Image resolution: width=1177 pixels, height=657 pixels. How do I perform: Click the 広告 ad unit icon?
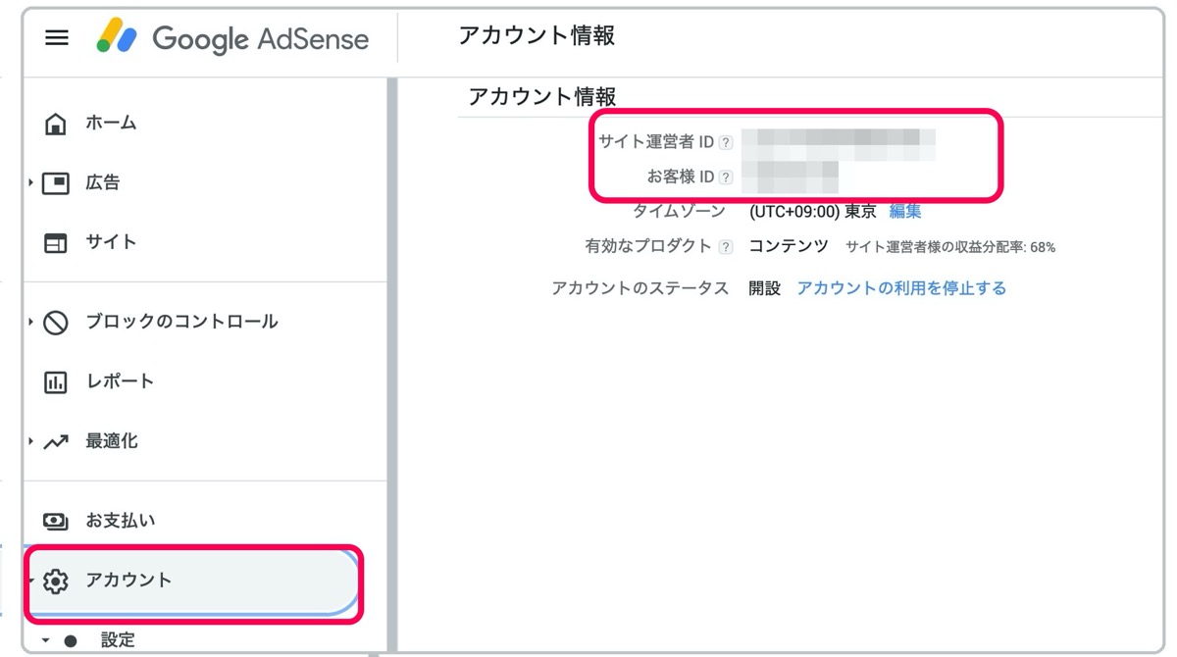pyautogui.click(x=56, y=183)
